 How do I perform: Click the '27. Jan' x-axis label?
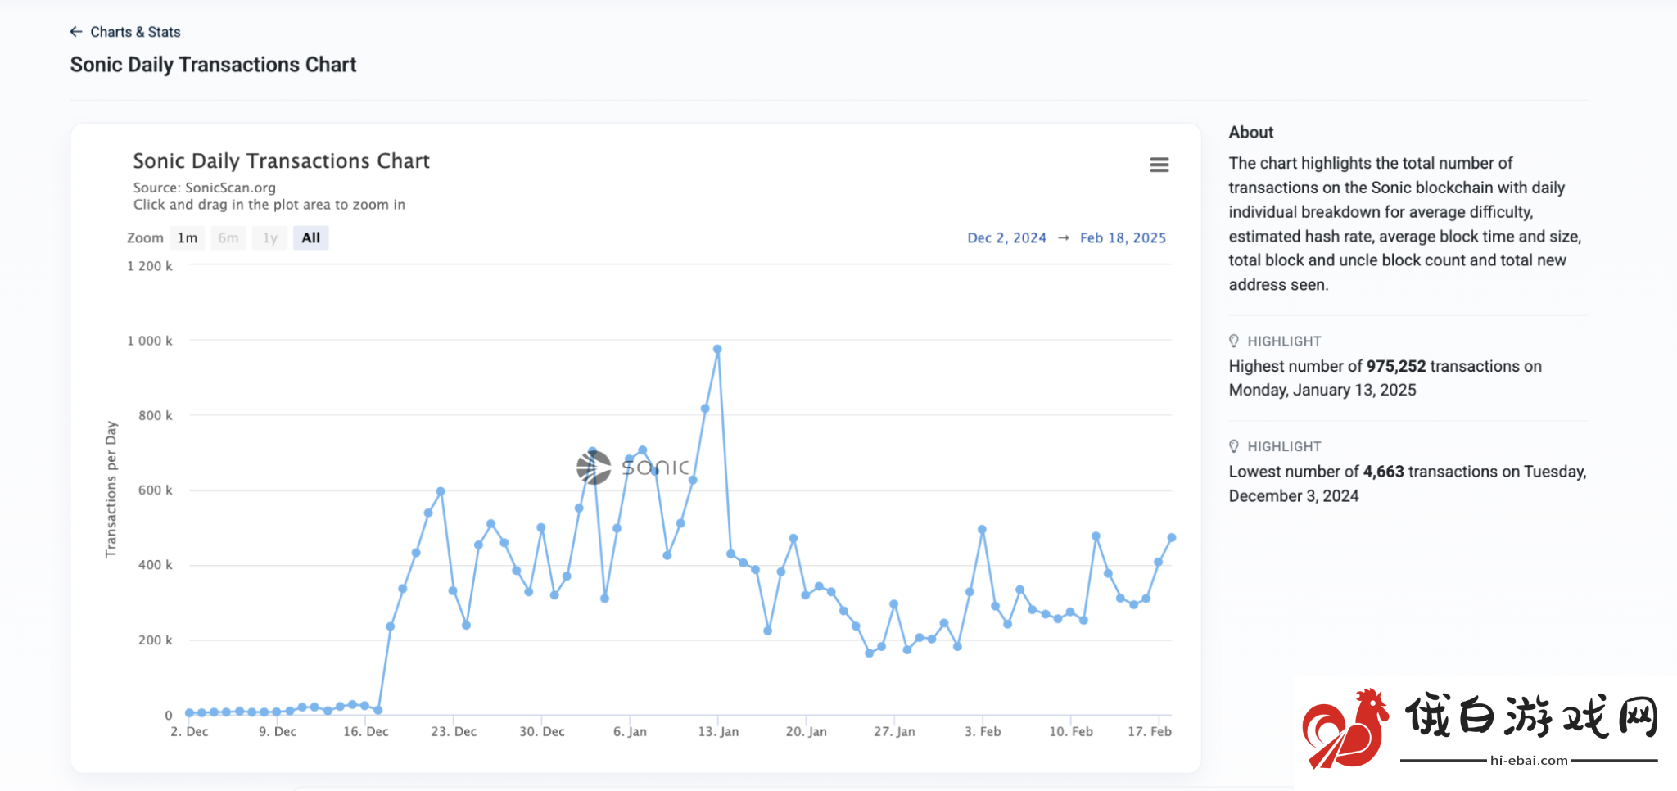click(894, 732)
